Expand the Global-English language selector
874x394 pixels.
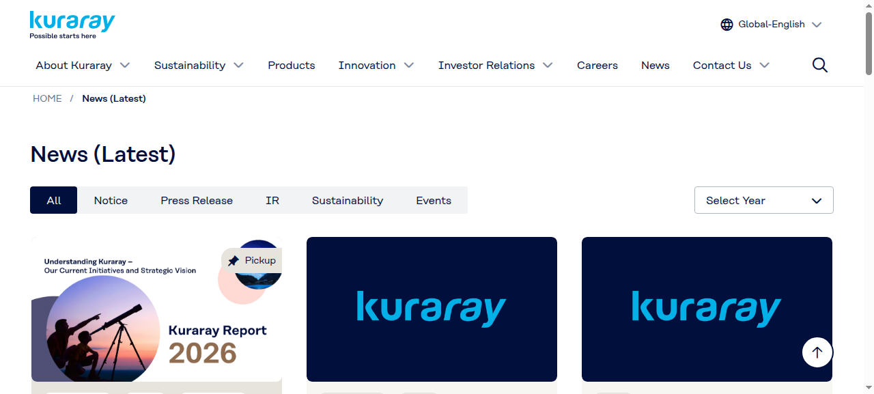(771, 25)
